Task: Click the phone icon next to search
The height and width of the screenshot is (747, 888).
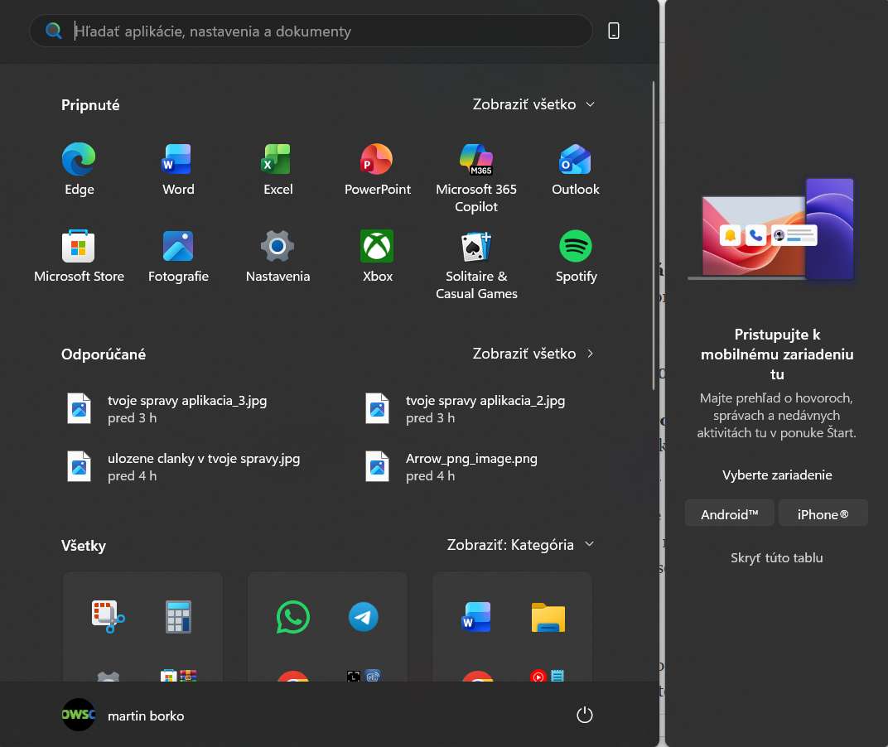Action: (613, 31)
